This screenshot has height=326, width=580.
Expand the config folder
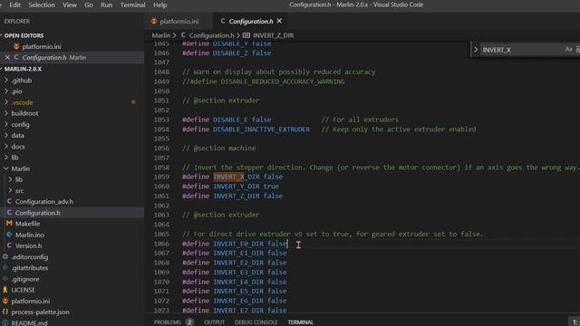[x=20, y=125]
